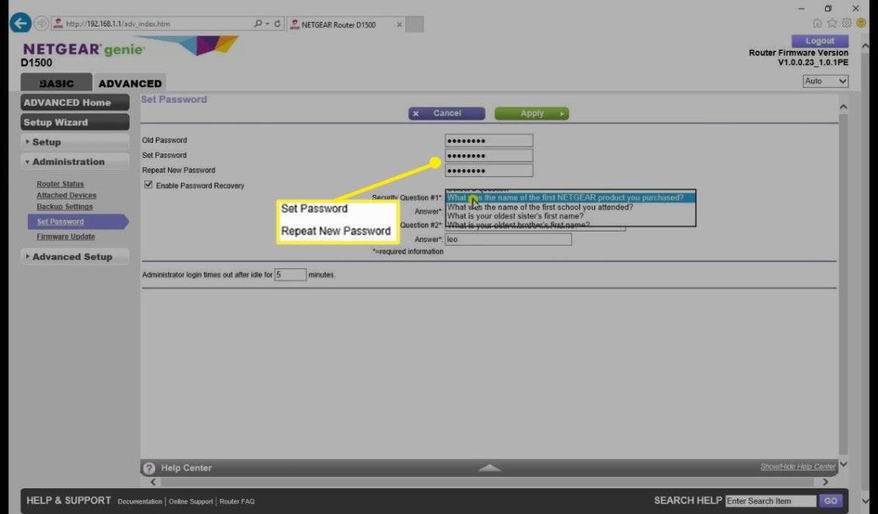Open the favorites star icon
This screenshot has width=878, height=514.
(832, 23)
